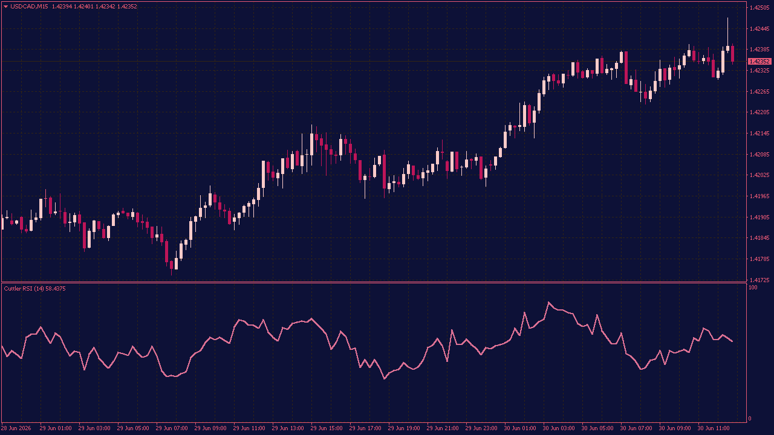Click the 29 Jun 07:00 time label
The image size is (774, 435).
172,428
